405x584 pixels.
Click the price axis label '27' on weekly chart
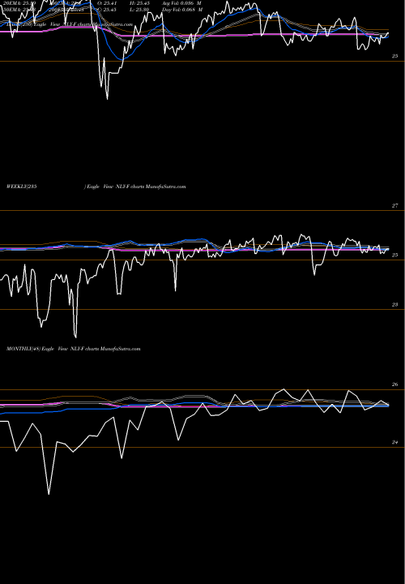click(395, 205)
